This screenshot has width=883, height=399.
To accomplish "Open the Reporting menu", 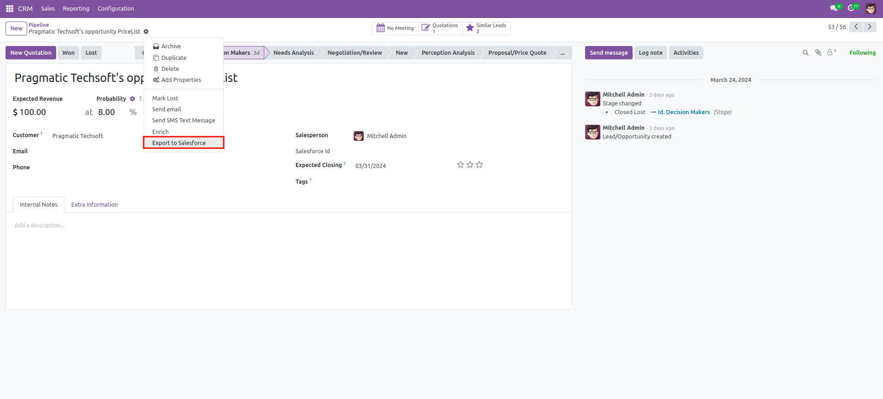I will click(x=76, y=9).
